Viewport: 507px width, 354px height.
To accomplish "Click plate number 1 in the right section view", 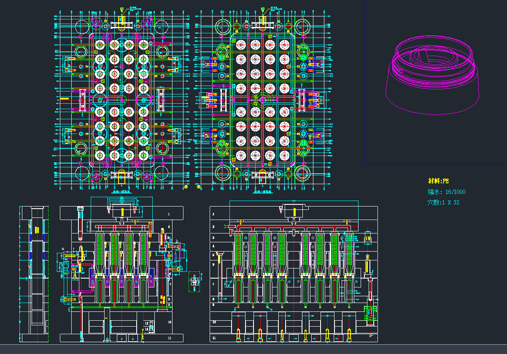I will pos(213,214).
